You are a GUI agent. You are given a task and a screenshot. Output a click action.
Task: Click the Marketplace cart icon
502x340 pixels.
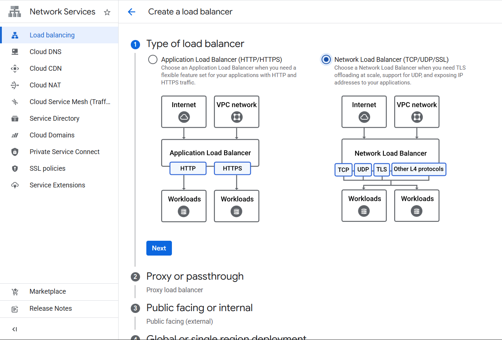point(15,292)
